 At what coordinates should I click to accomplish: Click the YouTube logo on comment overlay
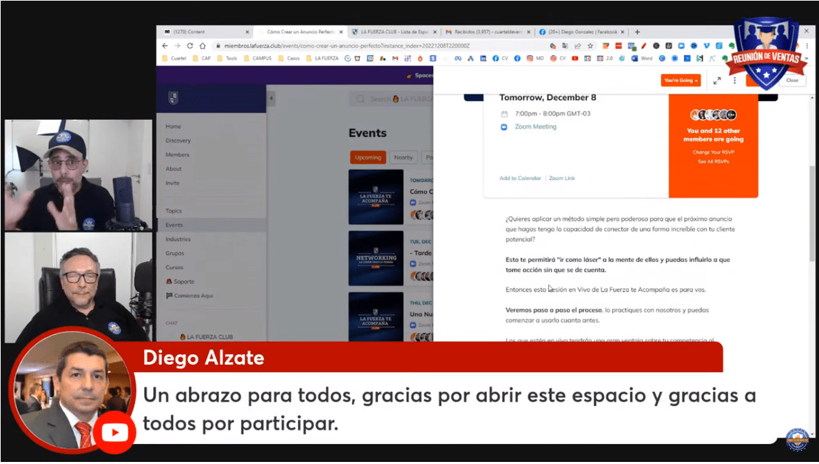click(x=114, y=432)
